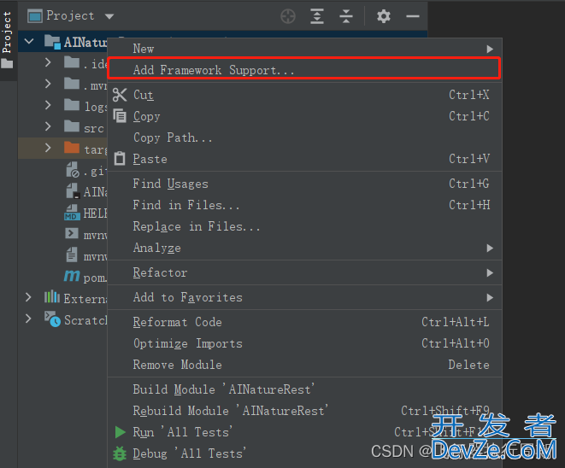Select the AINatureRest iml file icon
565x468 pixels.
(73, 190)
